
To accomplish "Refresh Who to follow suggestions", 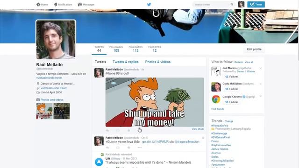I will coord(239,62).
